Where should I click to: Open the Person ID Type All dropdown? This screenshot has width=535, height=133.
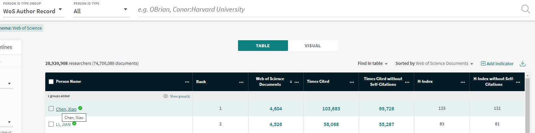101,11
